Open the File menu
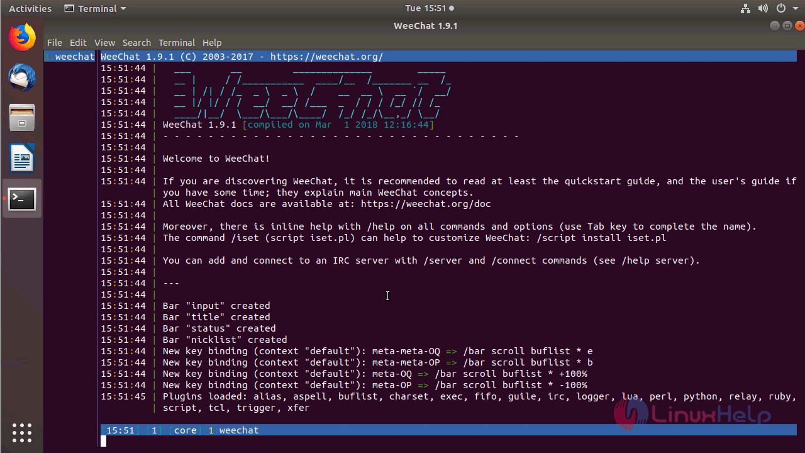This screenshot has width=805, height=453. (55, 43)
